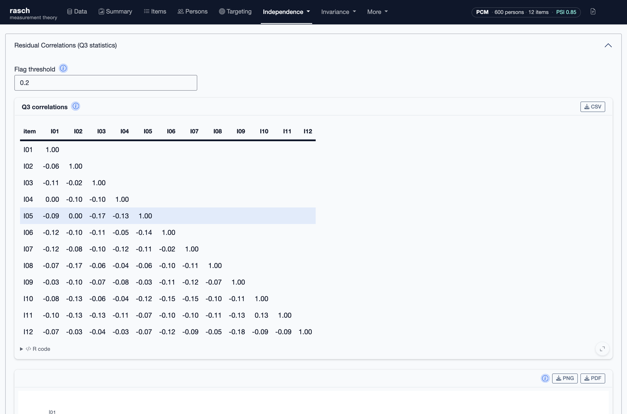This screenshot has width=627, height=414.
Task: Open the More dropdown menu
Action: 377,12
